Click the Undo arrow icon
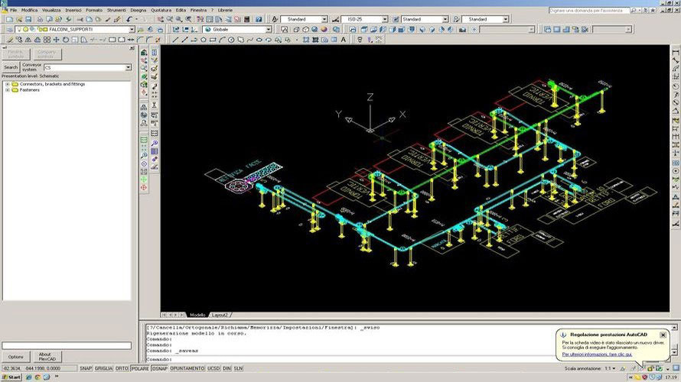Viewport: 681px width, 382px height. [129, 20]
